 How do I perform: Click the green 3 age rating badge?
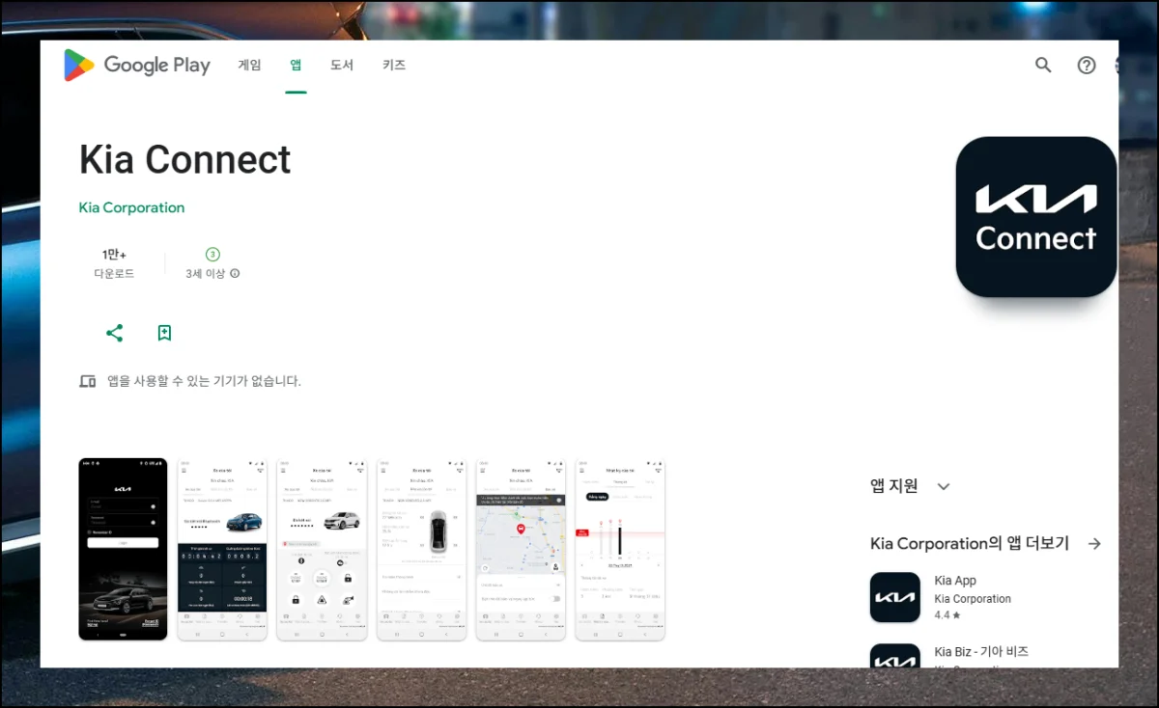click(x=212, y=255)
